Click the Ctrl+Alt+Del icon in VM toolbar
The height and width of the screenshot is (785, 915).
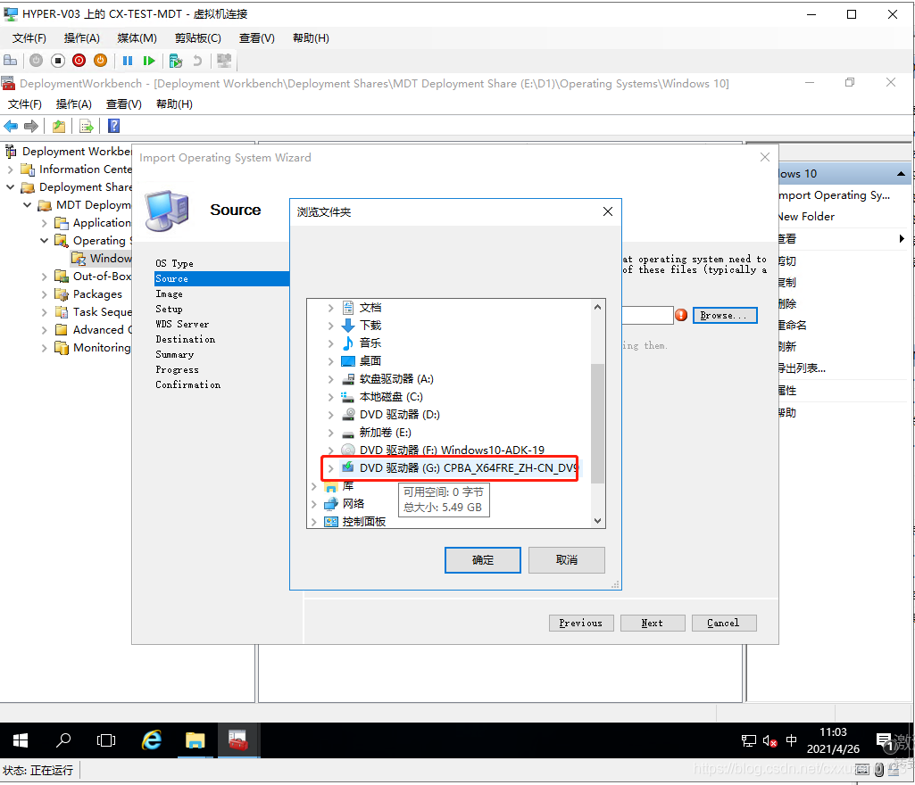click(11, 61)
